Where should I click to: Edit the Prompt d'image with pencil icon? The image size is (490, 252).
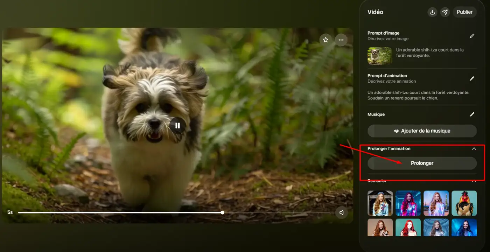[472, 36]
